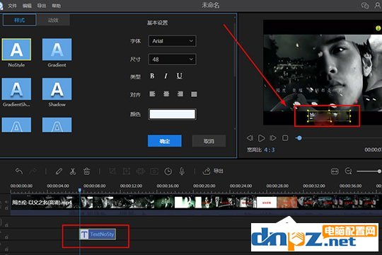
Task: Align text right
Action: tap(180, 94)
